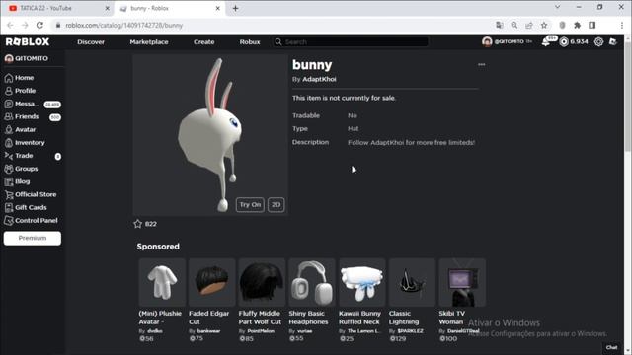Click the browser back arrow
The image size is (632, 355).
tap(10, 25)
